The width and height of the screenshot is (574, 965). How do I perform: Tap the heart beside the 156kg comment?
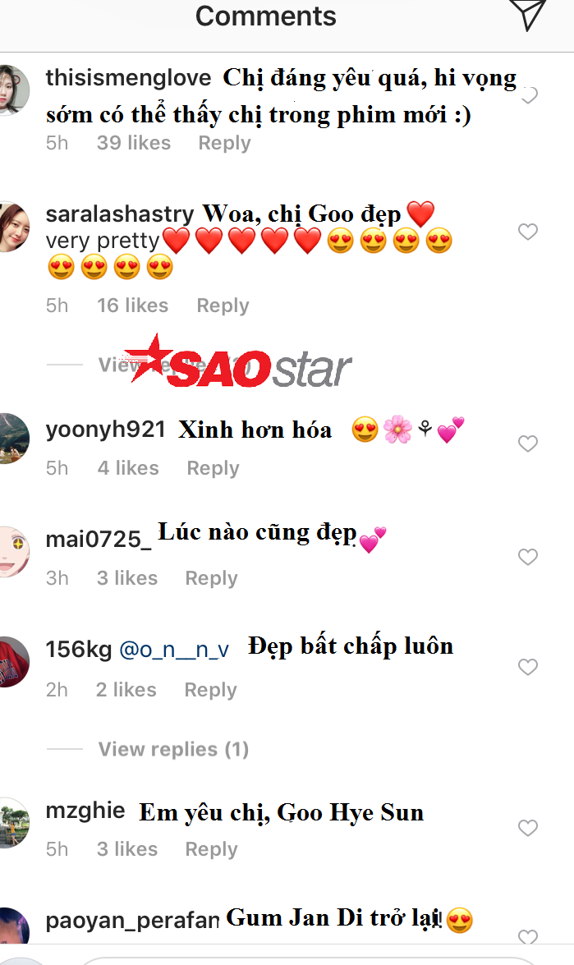click(x=528, y=667)
